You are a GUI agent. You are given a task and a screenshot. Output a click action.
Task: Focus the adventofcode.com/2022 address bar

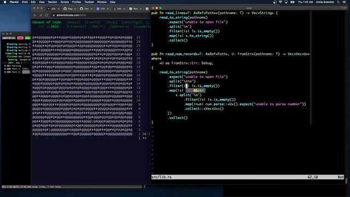click(x=101, y=15)
